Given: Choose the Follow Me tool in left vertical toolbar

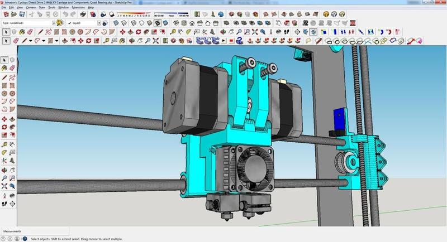Looking at the screenshot, I should coord(12,127).
